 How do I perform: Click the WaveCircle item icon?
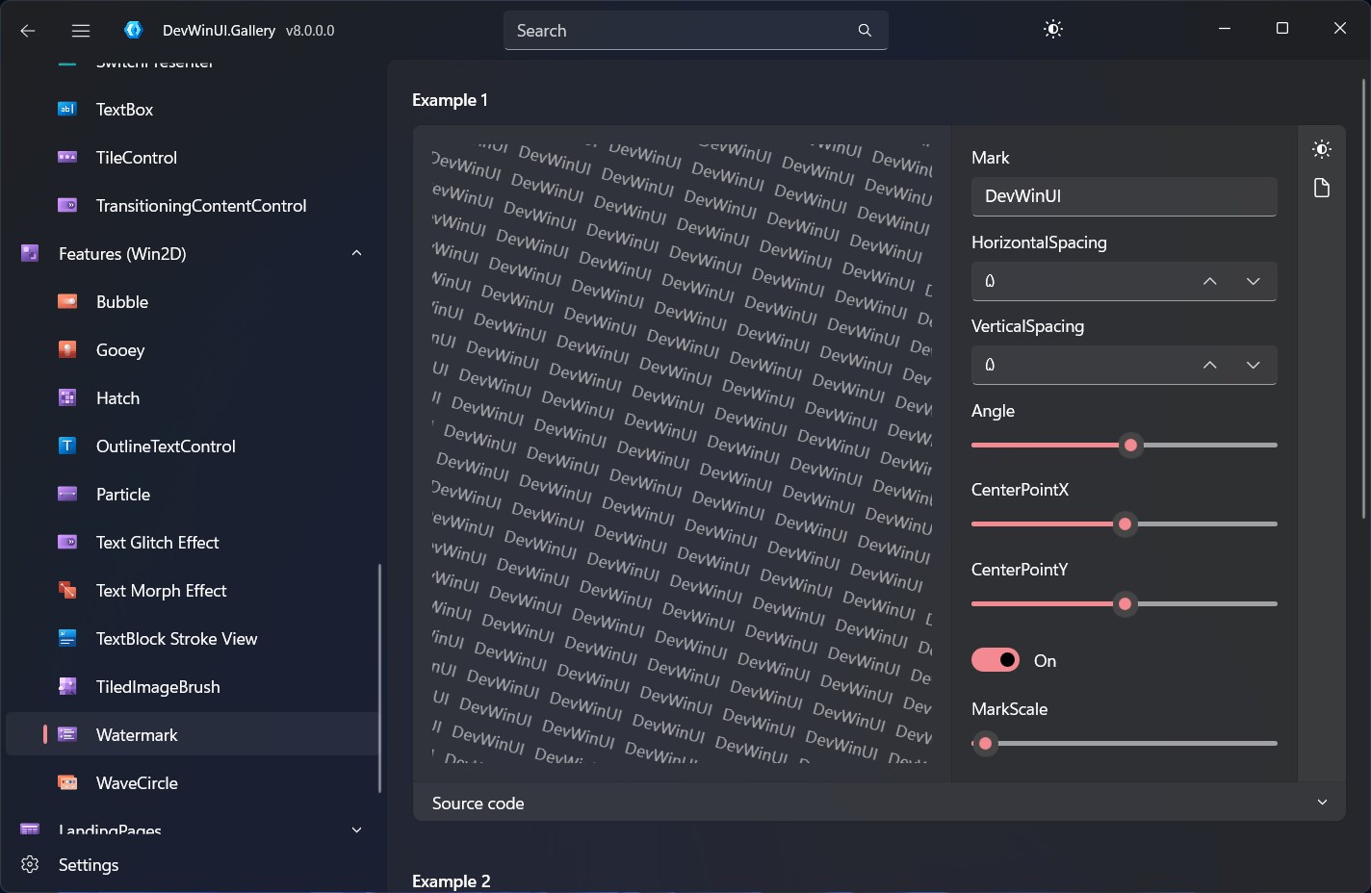click(x=67, y=783)
